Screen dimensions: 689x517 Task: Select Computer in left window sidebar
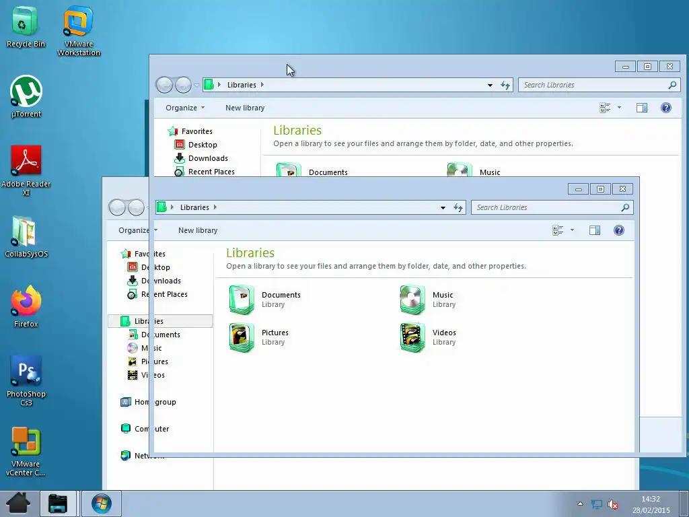point(145,429)
